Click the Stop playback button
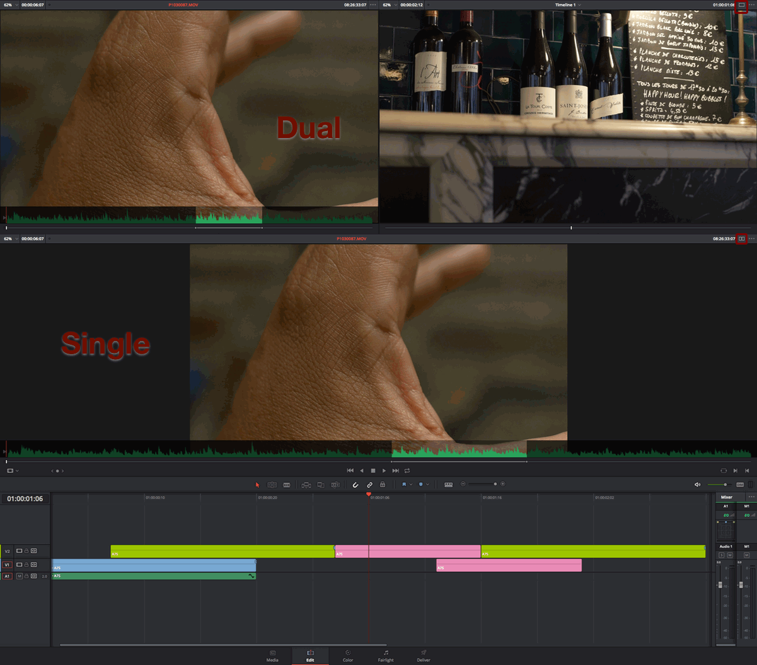This screenshot has height=665, width=757. [373, 471]
